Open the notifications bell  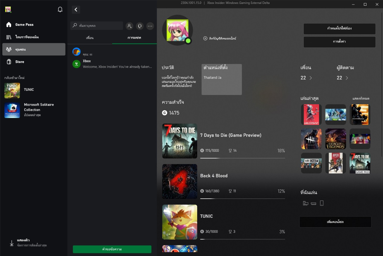click(x=60, y=10)
